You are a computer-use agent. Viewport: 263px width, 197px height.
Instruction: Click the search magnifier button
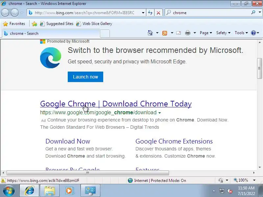coord(253,12)
